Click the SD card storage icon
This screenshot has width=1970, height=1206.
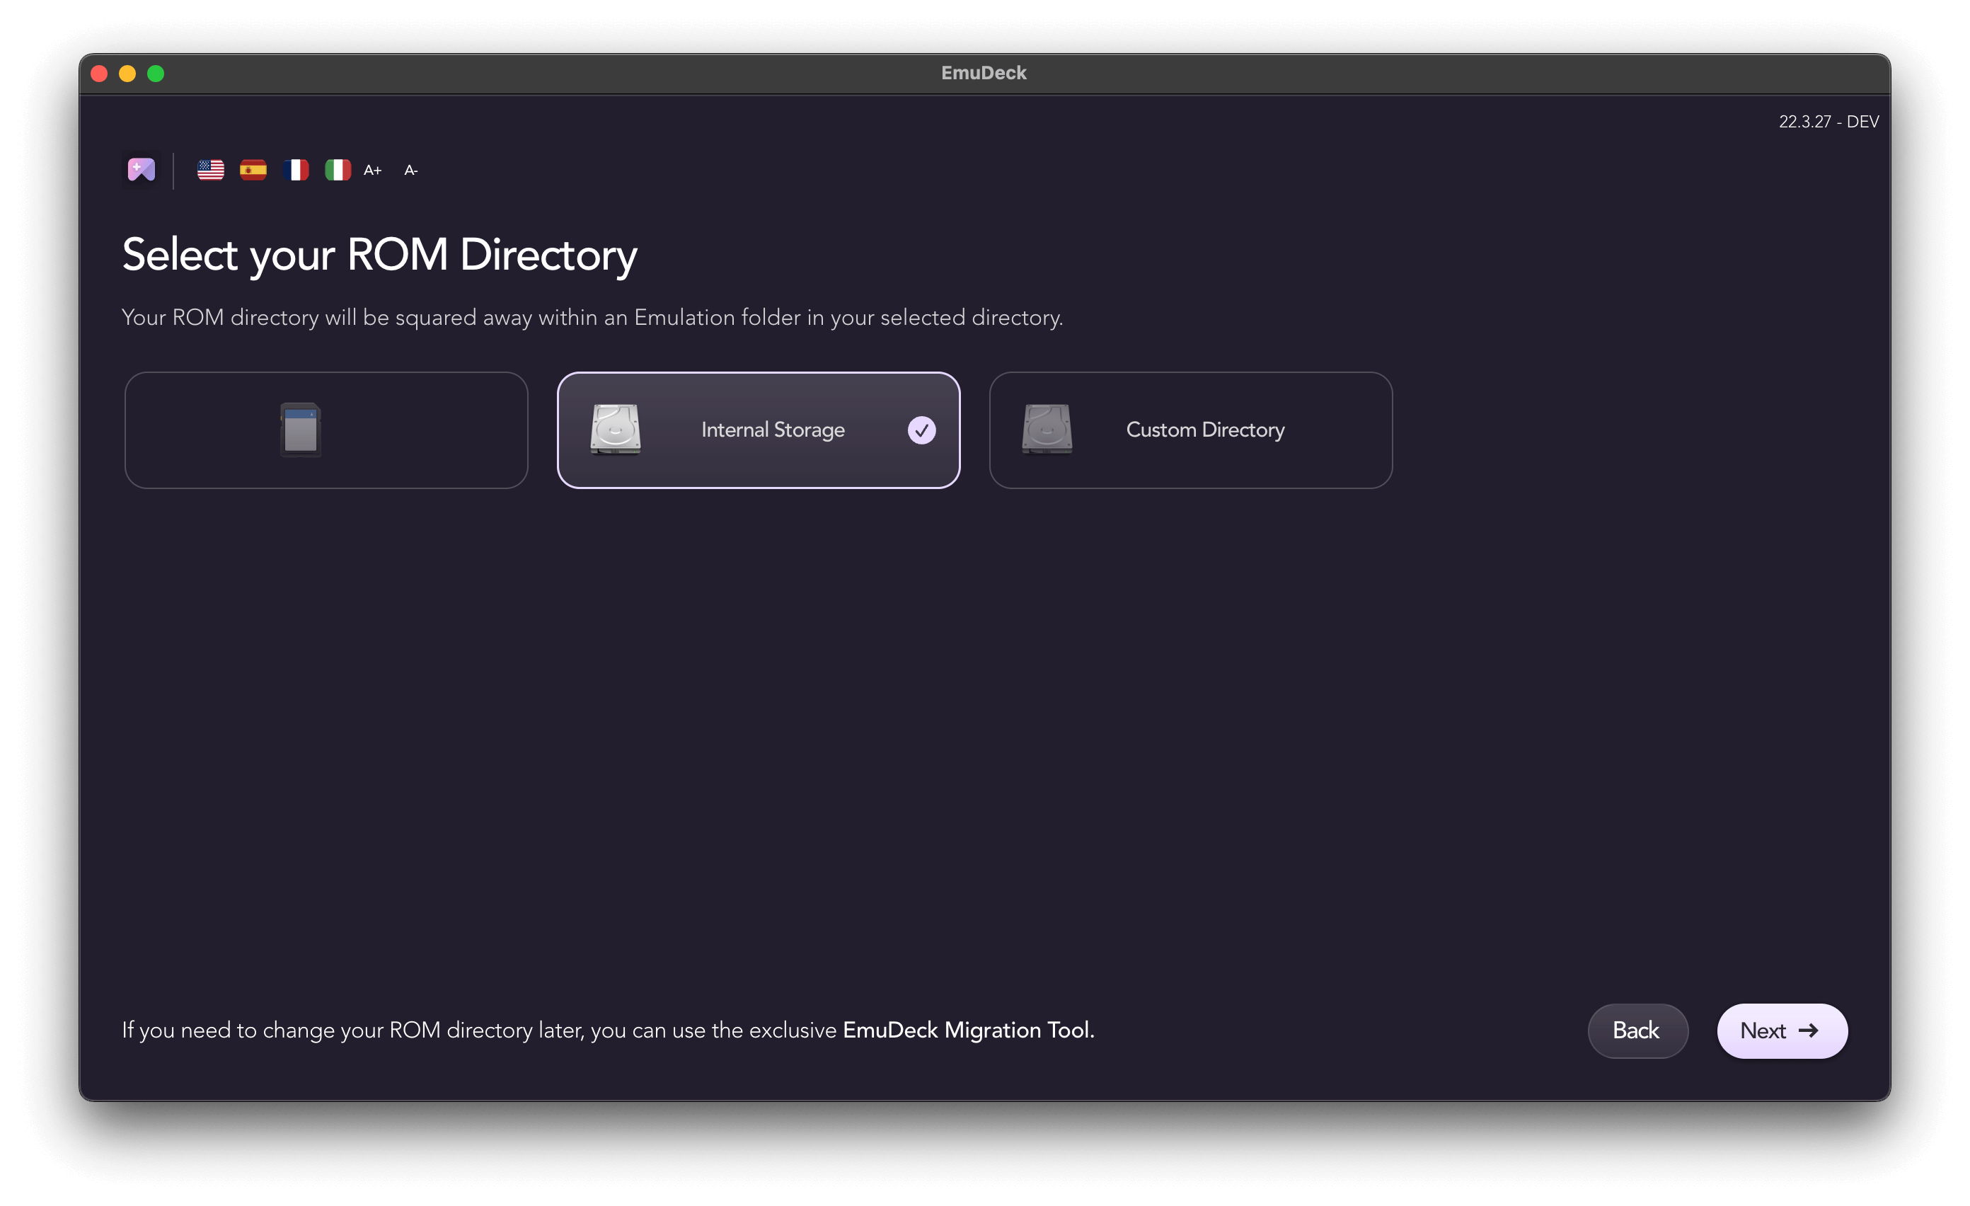300,429
